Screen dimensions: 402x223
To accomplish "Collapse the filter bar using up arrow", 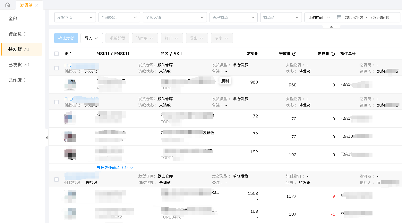I will click(x=331, y=27).
